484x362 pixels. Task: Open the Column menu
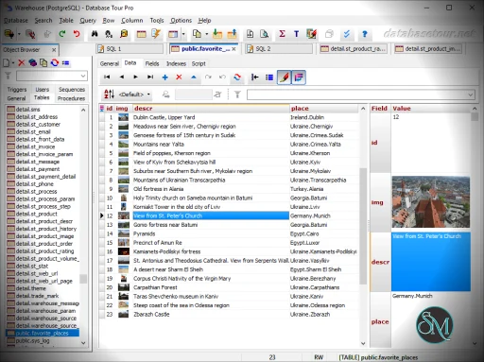[x=132, y=21]
